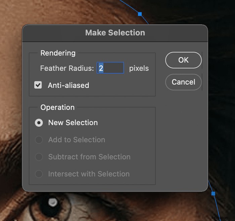
Task: Select the upper blue path anchor point
Action: [x=140, y=14]
